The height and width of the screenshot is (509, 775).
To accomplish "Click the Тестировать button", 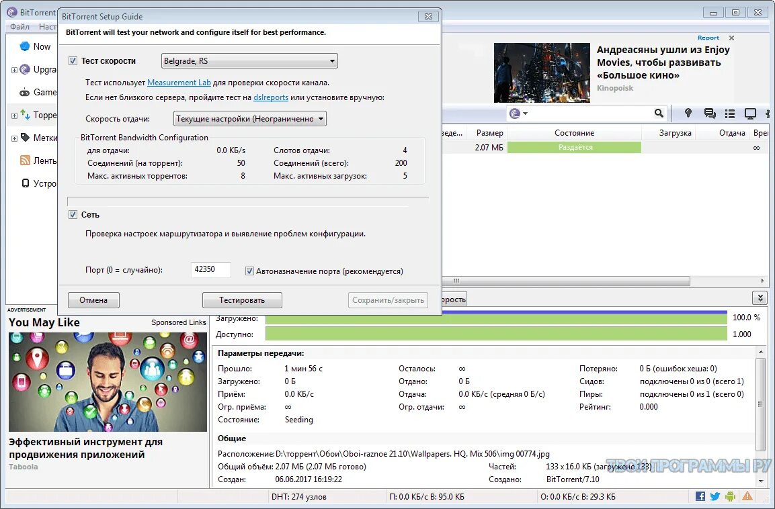I will (x=242, y=299).
